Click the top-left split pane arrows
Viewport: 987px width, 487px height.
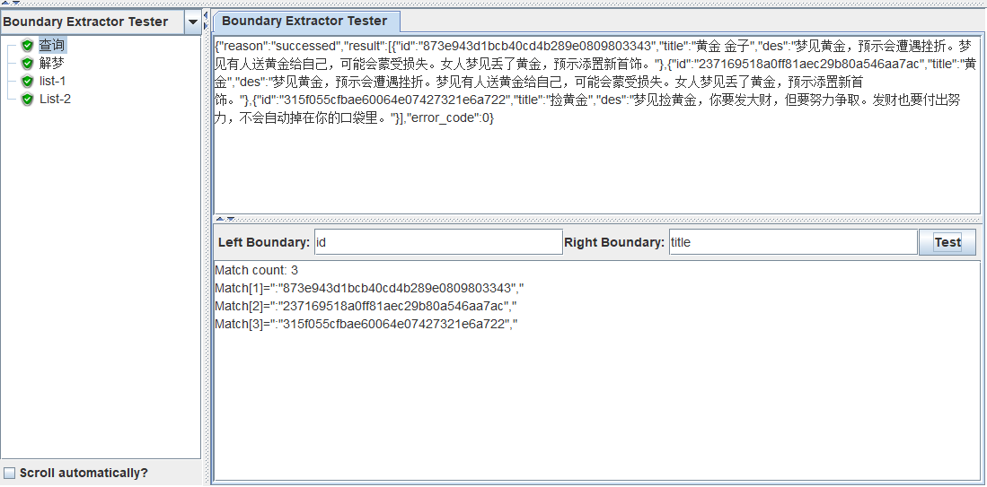(x=12, y=4)
